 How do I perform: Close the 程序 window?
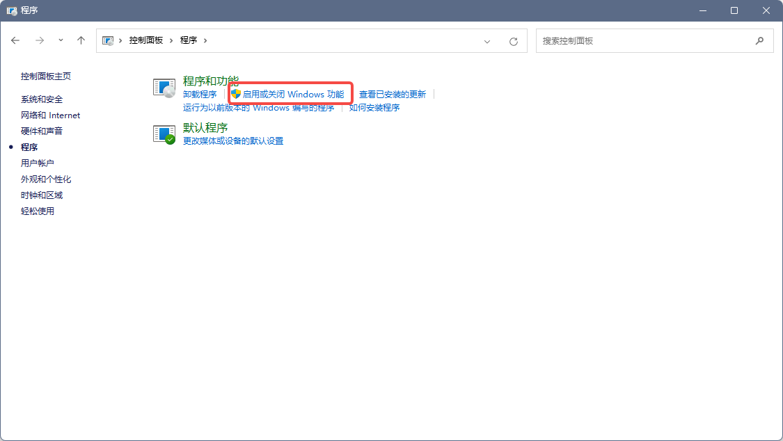766,10
